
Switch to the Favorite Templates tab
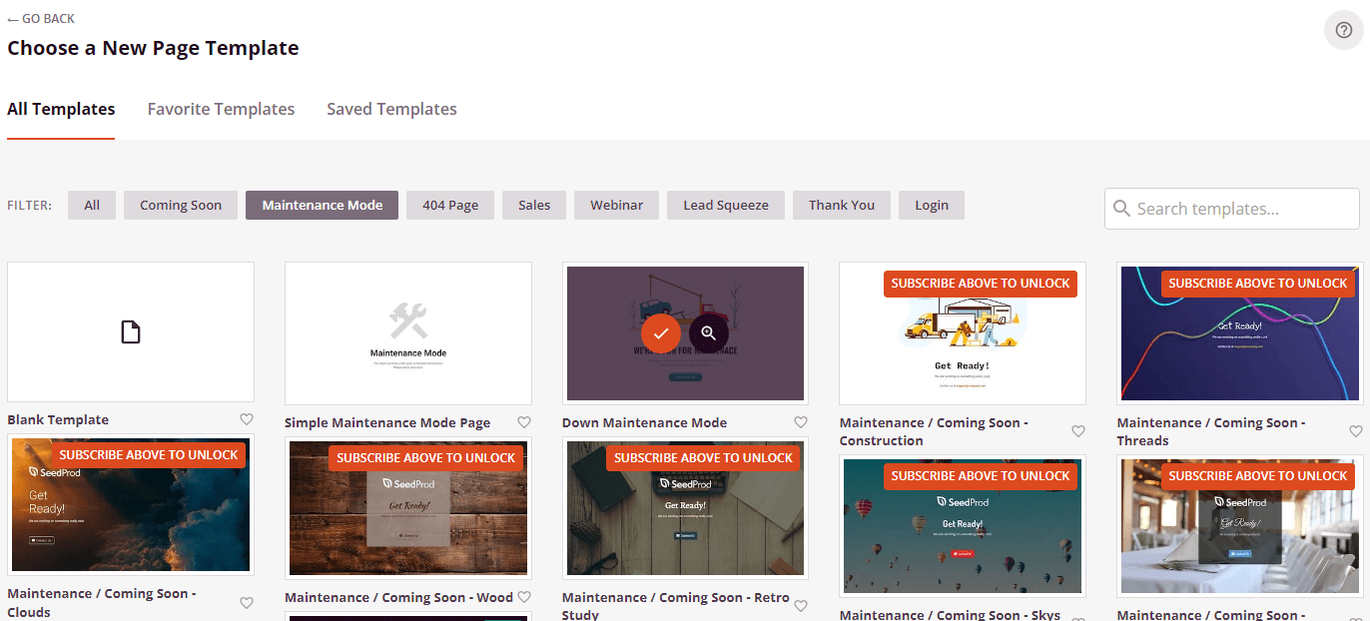221,109
